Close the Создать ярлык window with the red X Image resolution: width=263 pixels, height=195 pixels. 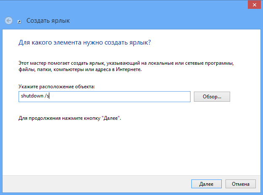pyautogui.click(x=254, y=5)
